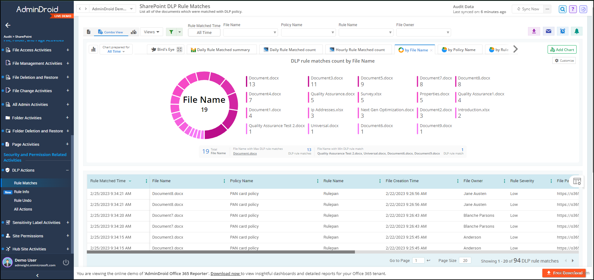The image size is (594, 280).
Task: Open the File Owner column menu
Action: coord(504,181)
